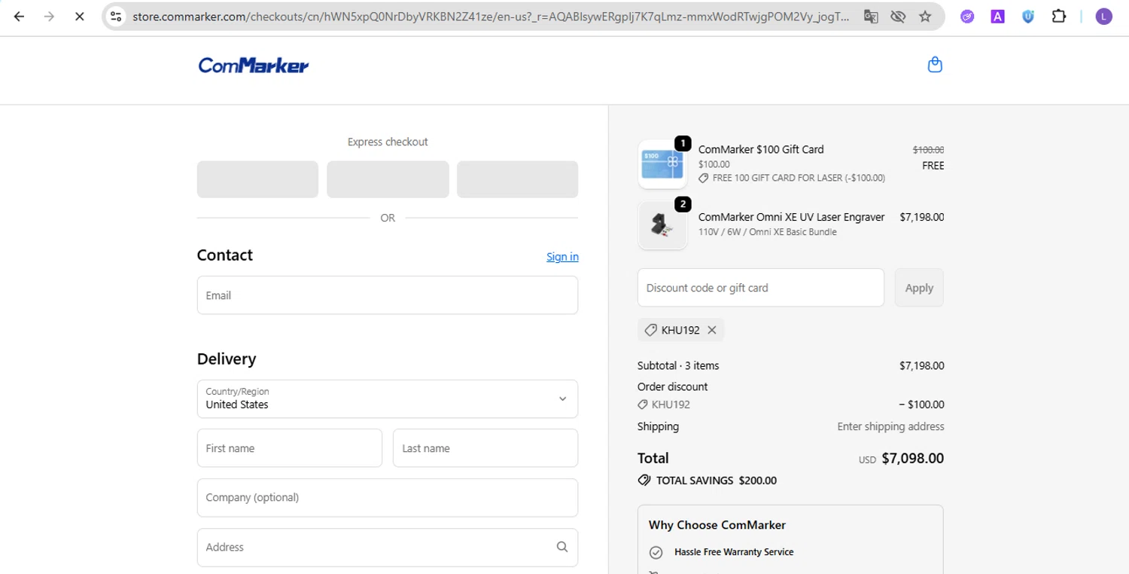Image resolution: width=1129 pixels, height=574 pixels.
Task: Click the browser forward arrow
Action: click(x=49, y=16)
